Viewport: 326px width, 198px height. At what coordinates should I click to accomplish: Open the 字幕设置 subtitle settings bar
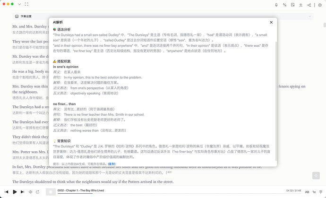pos(163,16)
